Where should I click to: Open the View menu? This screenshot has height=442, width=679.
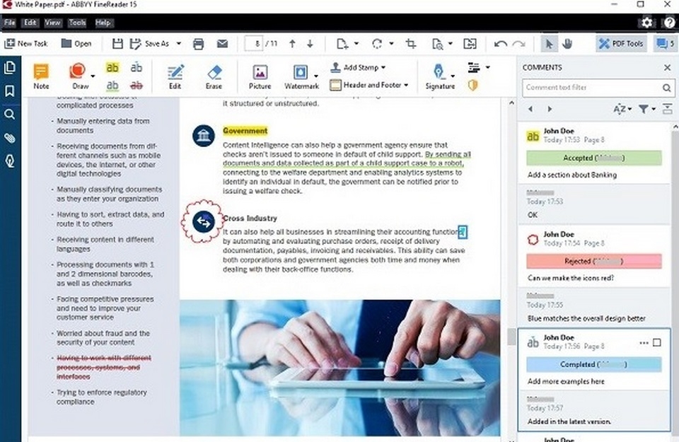pyautogui.click(x=52, y=23)
